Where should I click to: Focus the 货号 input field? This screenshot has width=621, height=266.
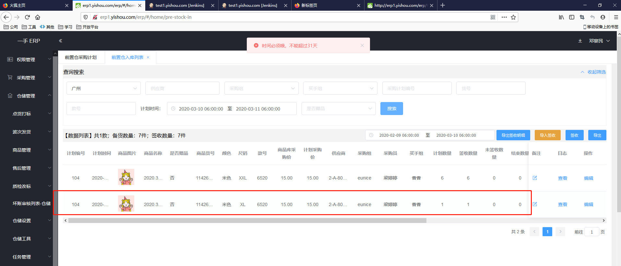pos(491,88)
